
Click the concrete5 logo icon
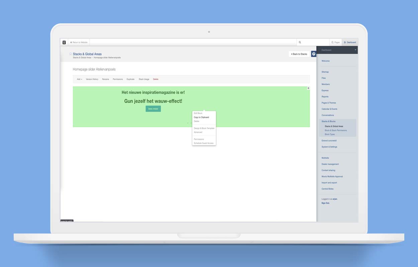(64, 42)
